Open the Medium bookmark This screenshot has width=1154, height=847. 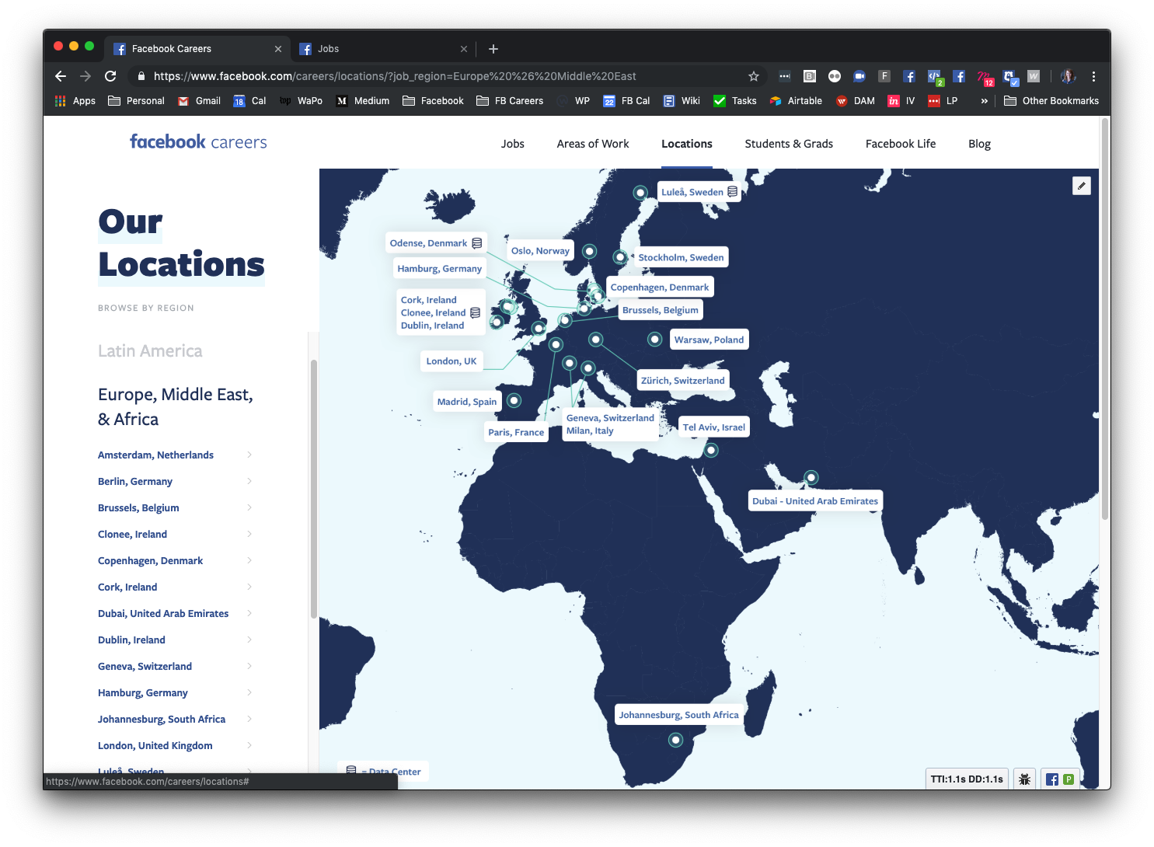(362, 101)
